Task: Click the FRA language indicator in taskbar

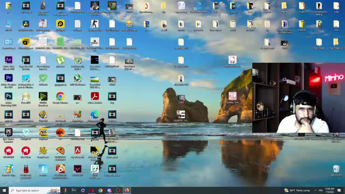Action: click(320, 190)
